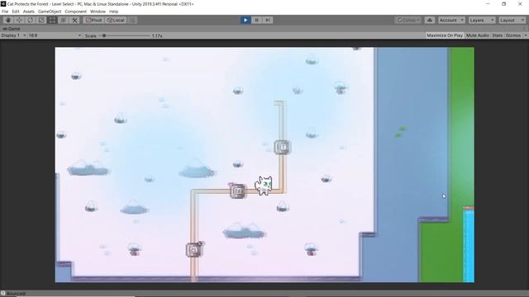Pause the running game
Image resolution: width=529 pixels, height=297 pixels.
point(257,20)
